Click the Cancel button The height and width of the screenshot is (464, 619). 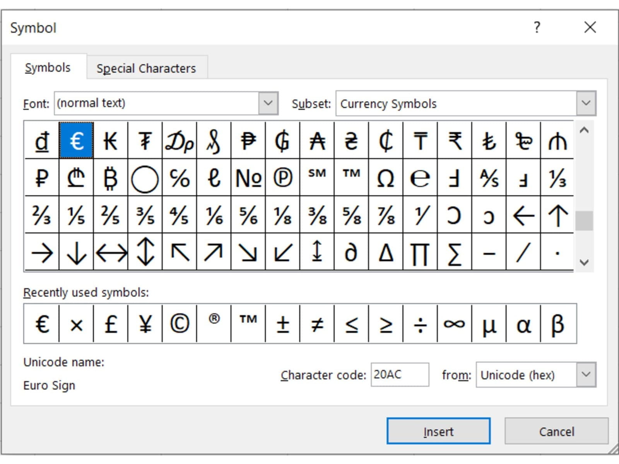pos(556,431)
